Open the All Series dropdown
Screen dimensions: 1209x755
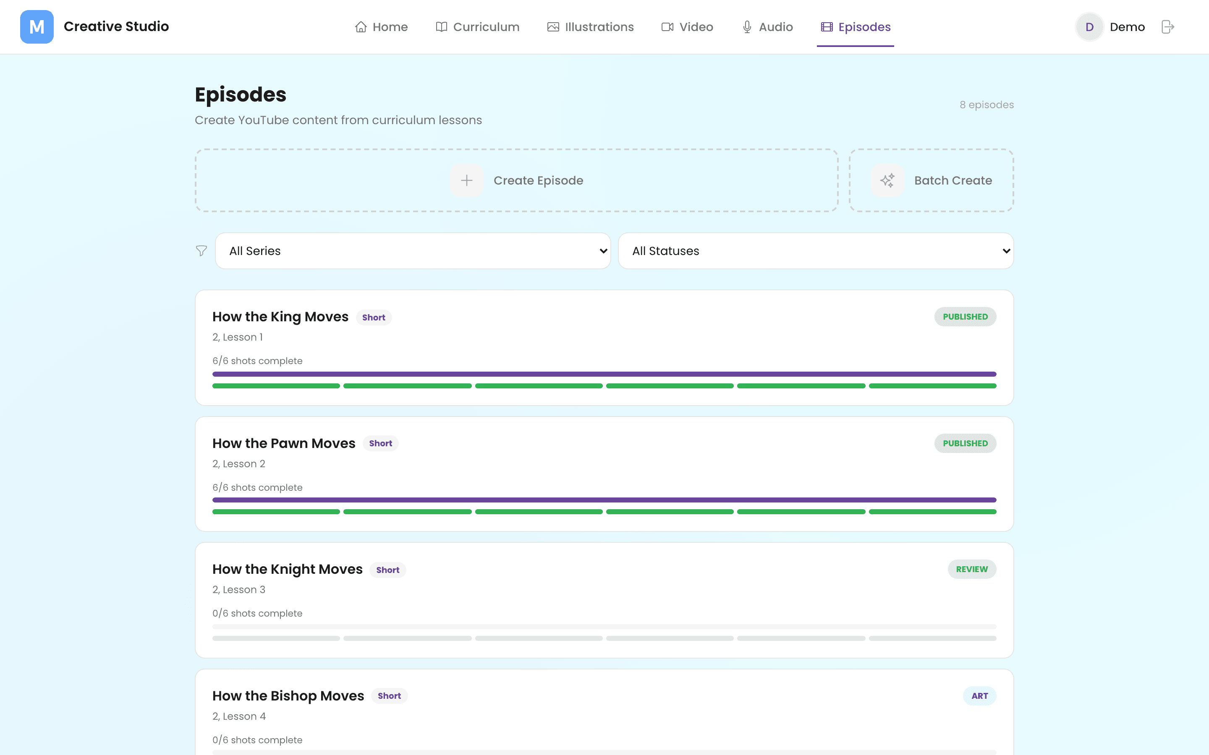(x=413, y=251)
